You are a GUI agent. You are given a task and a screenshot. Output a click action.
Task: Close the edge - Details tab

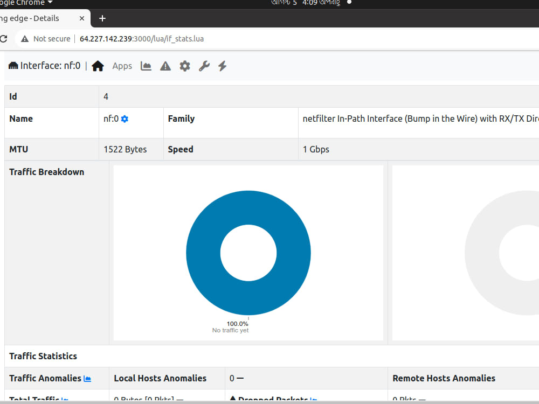point(82,18)
